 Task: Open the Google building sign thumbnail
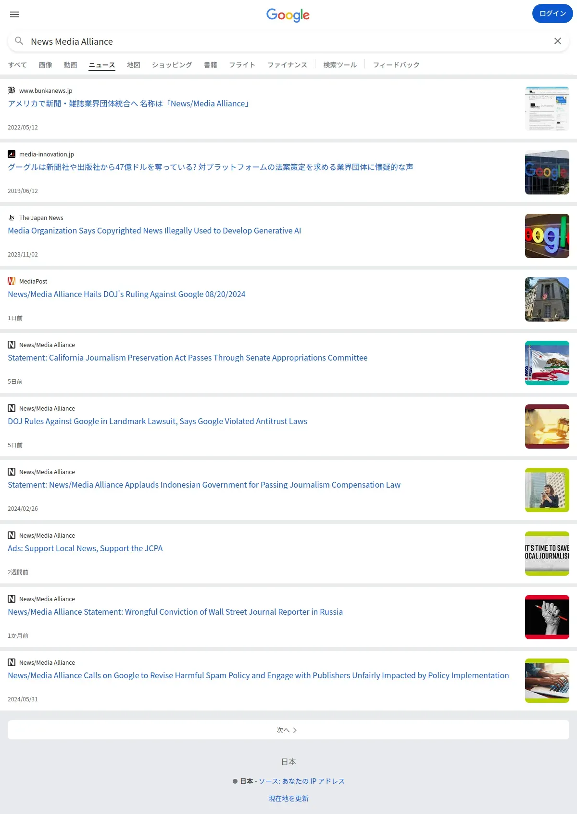pos(547,172)
